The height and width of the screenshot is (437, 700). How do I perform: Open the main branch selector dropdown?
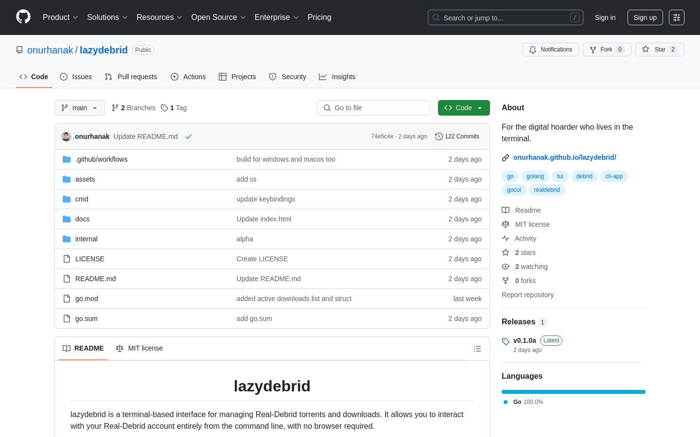pos(80,108)
